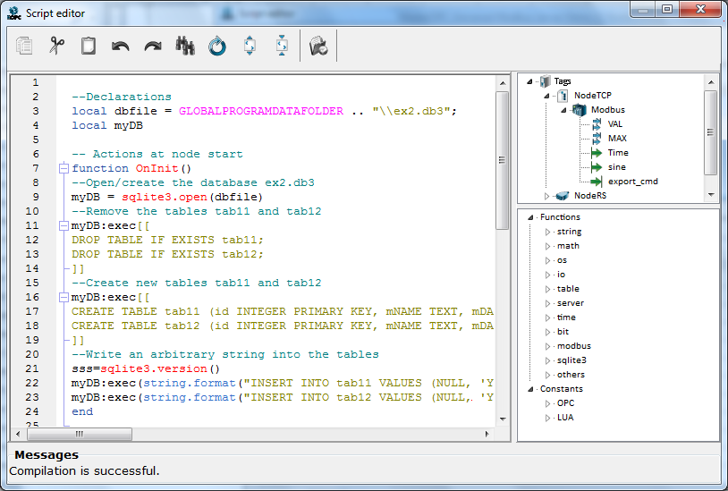Fold the myDB:exec block at line 16
This screenshot has height=491, width=728.
pos(64,298)
